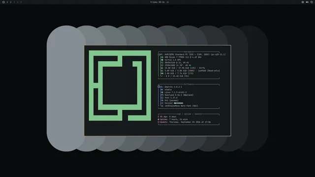This screenshot has height=177, width=315.
Task: Click the green Omarchy logo in terminal
Action: coord(120,86)
